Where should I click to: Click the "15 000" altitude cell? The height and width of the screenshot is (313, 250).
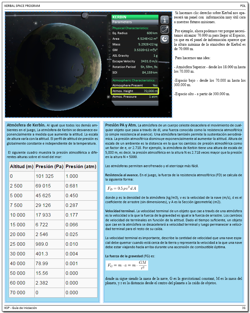coord(22,225)
